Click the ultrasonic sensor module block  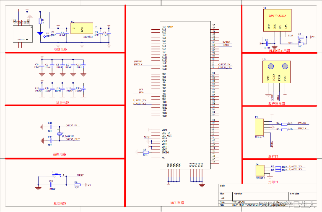point(276,72)
